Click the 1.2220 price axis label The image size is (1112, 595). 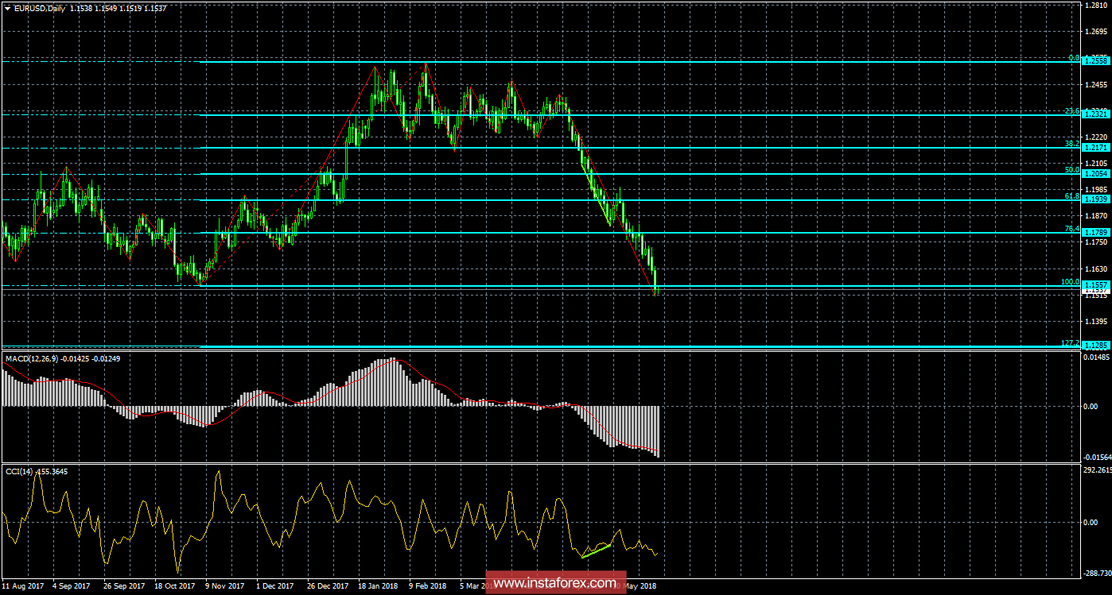[1097, 137]
